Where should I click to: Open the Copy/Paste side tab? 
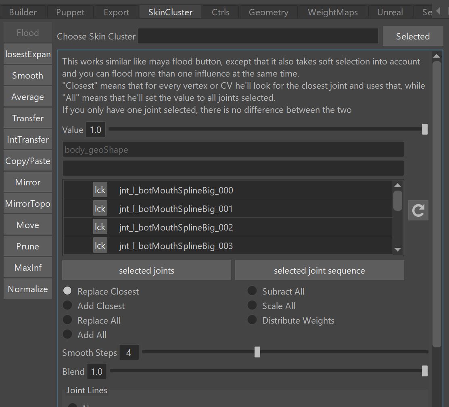pos(28,161)
